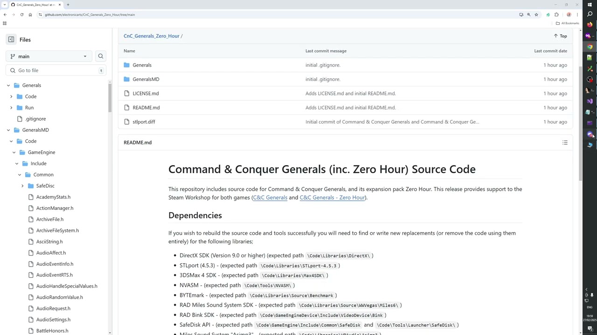
Task: Collapse the GameEngine folder chevron
Action: pyautogui.click(x=14, y=152)
